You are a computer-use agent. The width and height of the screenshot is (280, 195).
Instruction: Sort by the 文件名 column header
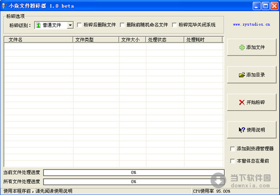pos(38,40)
